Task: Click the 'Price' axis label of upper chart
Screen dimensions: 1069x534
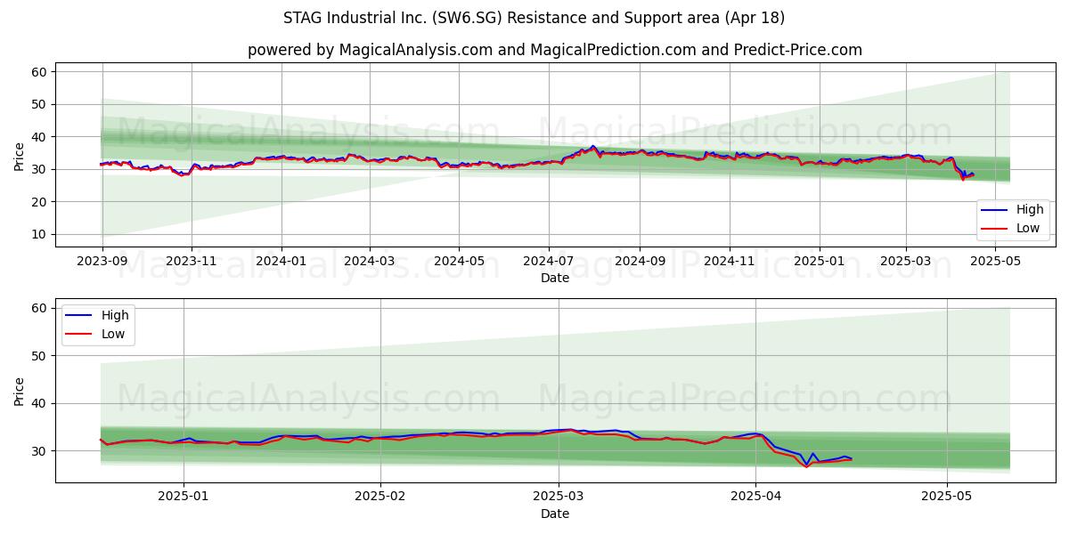Action: 20,155
